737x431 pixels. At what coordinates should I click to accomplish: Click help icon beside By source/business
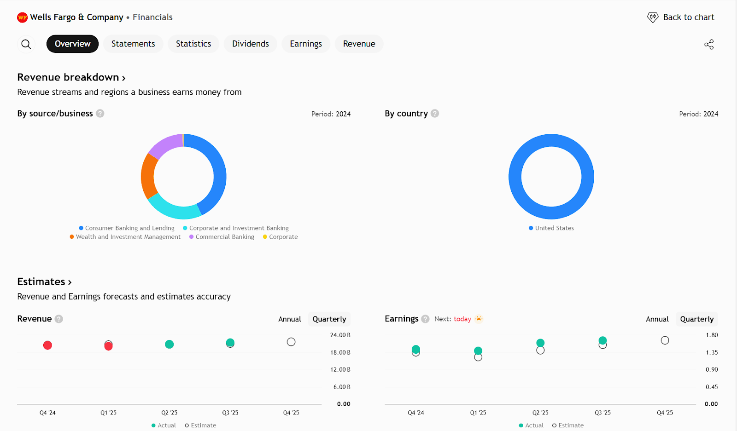coord(100,114)
